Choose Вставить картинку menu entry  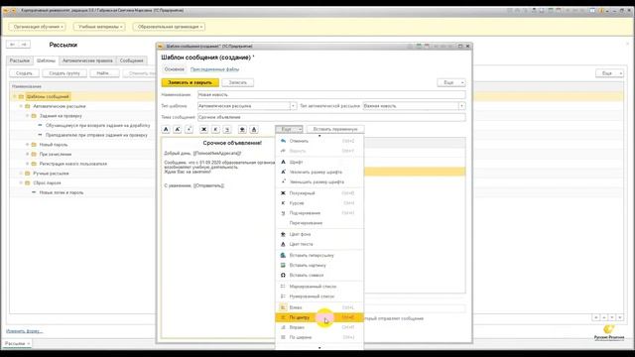(x=319, y=265)
